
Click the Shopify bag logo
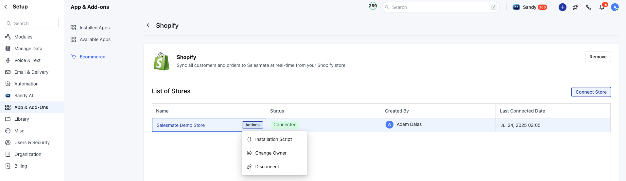pos(161,61)
